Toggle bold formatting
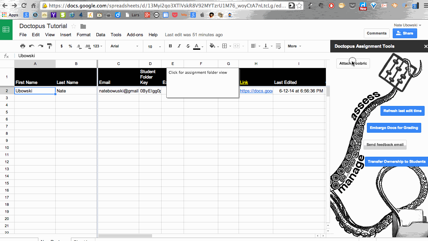This screenshot has height=241, width=428. coord(170,46)
